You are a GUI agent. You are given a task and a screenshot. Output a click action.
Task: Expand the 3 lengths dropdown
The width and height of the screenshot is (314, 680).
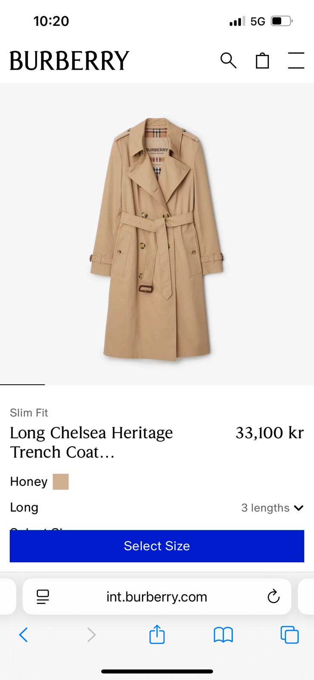(272, 508)
